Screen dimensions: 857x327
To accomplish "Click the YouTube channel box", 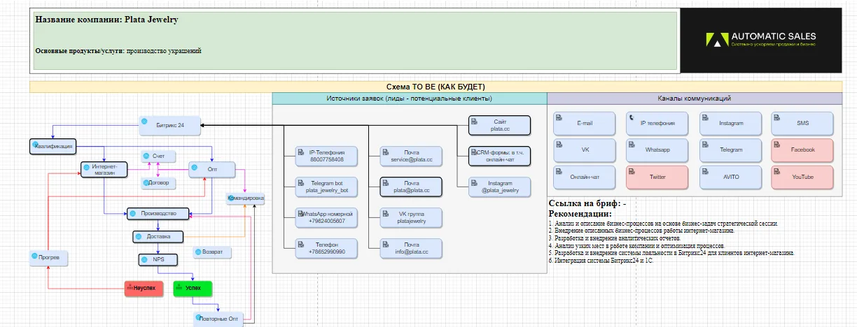I will click(803, 177).
